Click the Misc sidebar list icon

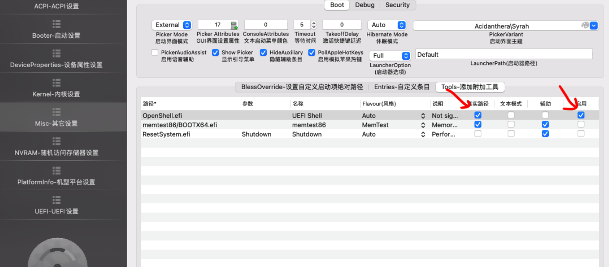point(56,112)
